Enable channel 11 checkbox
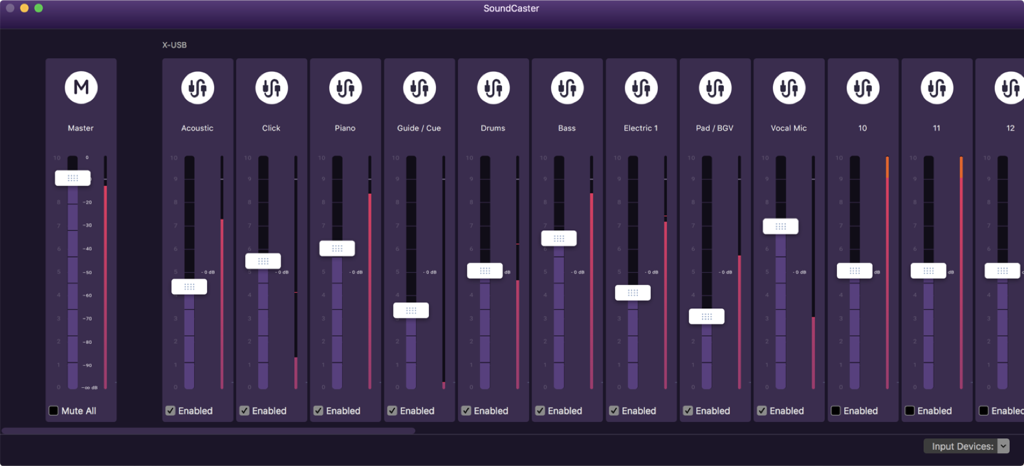Viewport: 1024px width, 466px height. click(x=910, y=410)
